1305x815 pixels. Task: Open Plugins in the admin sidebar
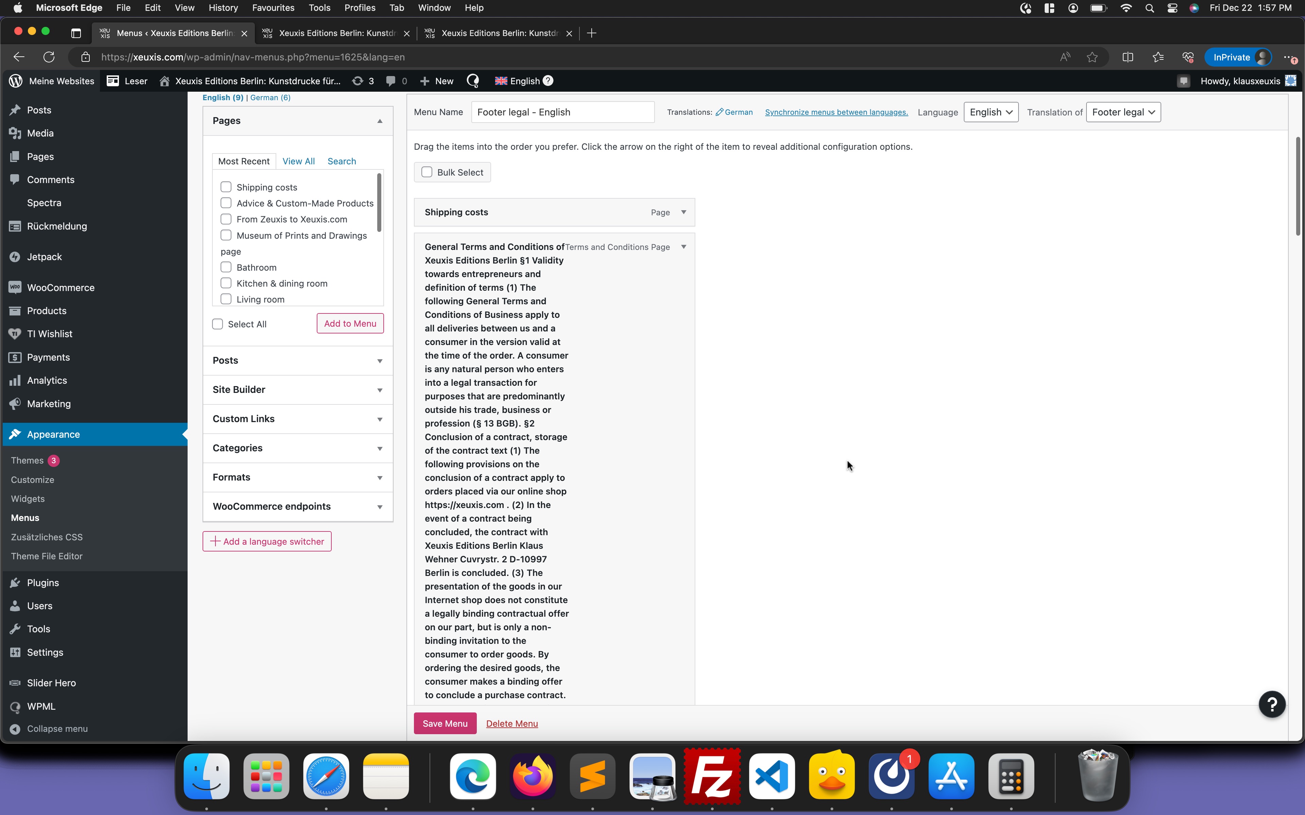pyautogui.click(x=42, y=583)
